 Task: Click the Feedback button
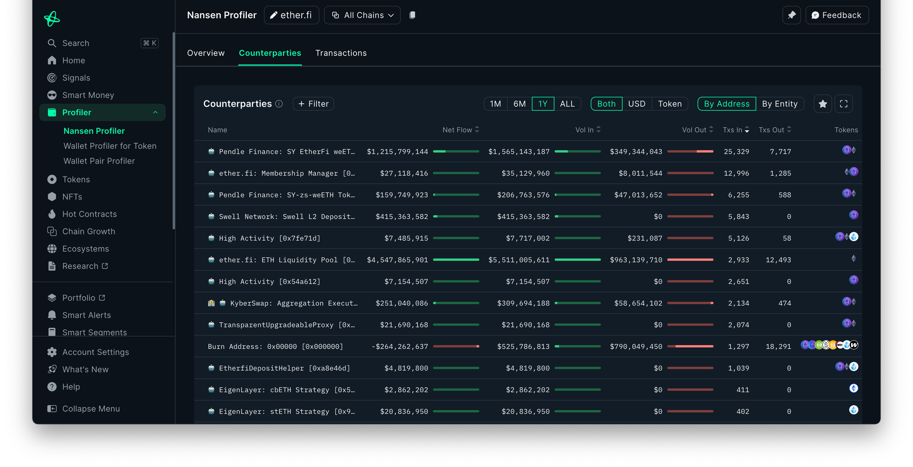click(x=837, y=15)
